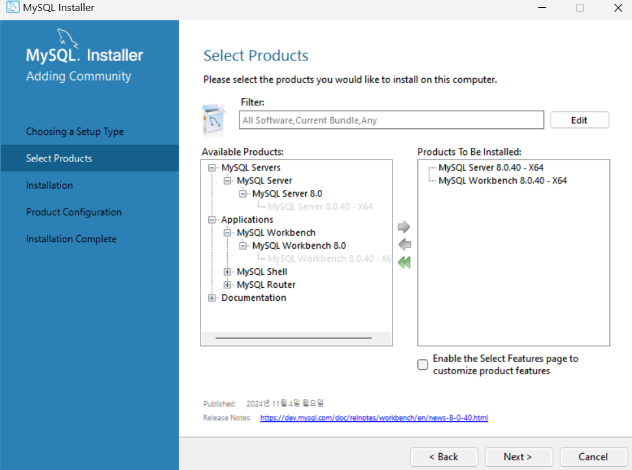This screenshot has height=470, width=632.
Task: Click the MySQL Workbench 8.0 label
Action: pyautogui.click(x=299, y=245)
